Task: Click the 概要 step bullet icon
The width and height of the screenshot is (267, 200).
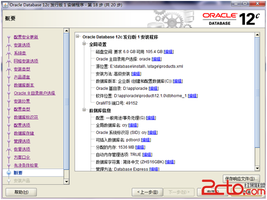Action: click(9, 173)
